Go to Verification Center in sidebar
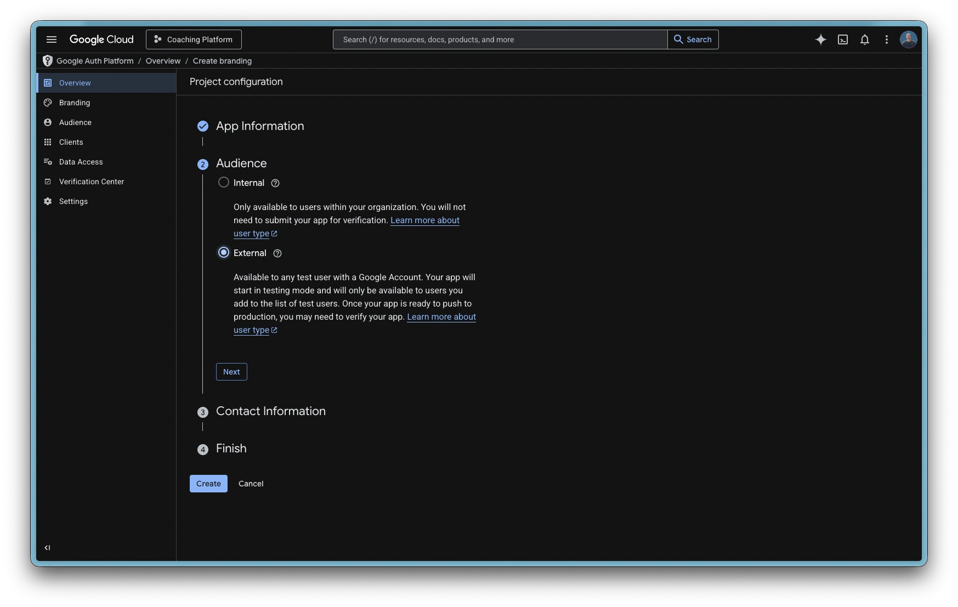The height and width of the screenshot is (607, 958). (x=91, y=181)
